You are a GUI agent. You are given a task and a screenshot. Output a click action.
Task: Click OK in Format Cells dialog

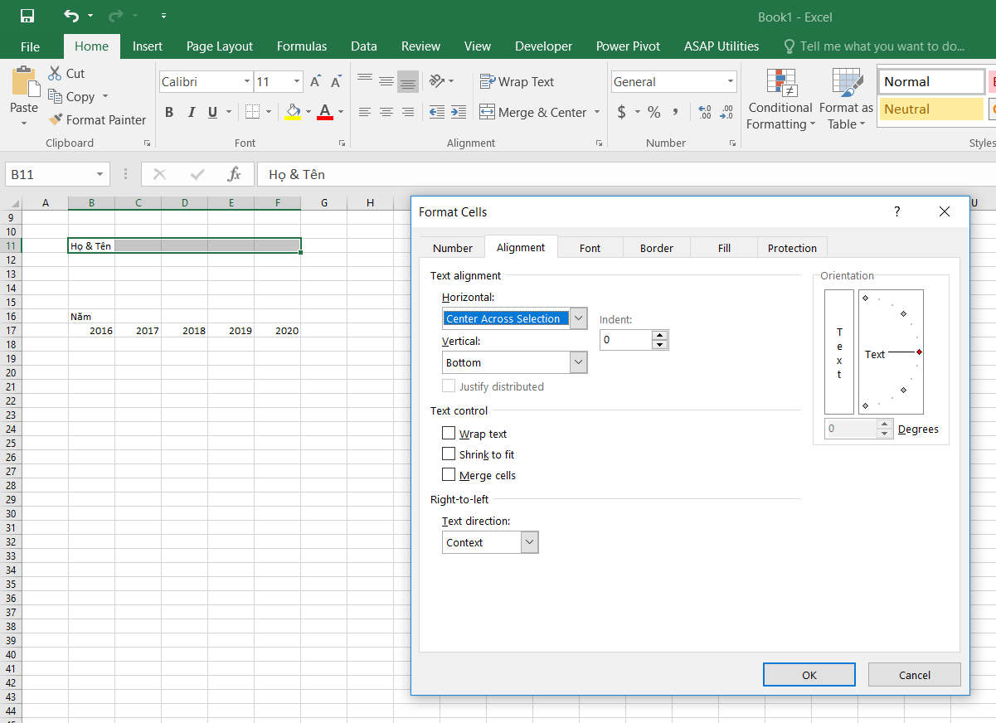coord(809,675)
